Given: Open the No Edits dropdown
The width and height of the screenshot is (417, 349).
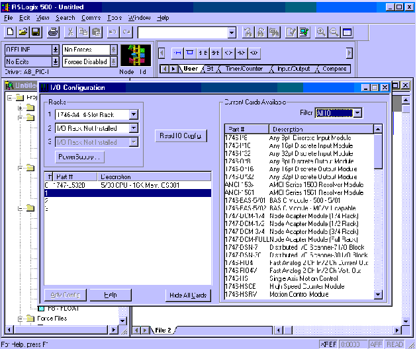Looking at the screenshot, I should coord(56,62).
